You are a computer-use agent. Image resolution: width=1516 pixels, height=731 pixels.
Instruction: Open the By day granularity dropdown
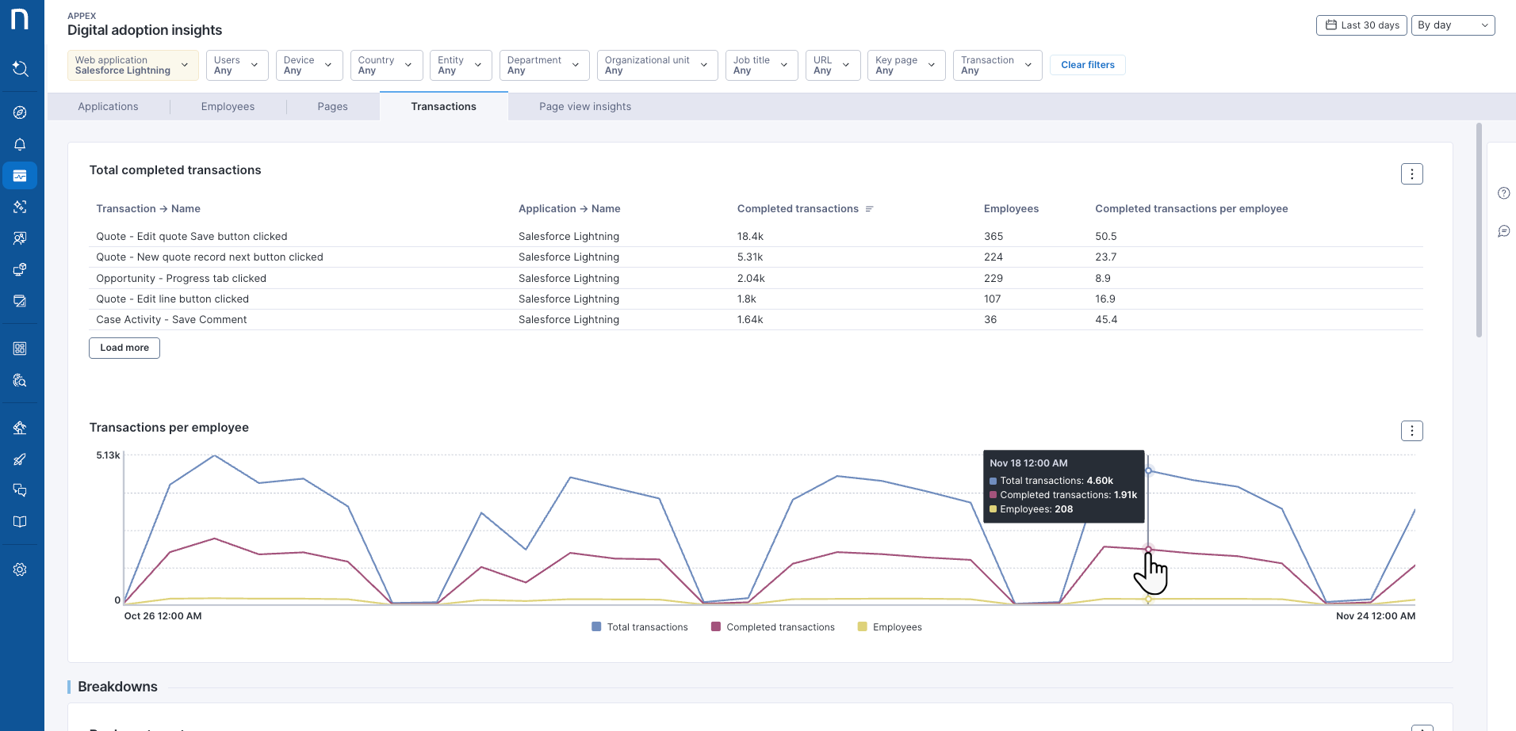[1453, 25]
